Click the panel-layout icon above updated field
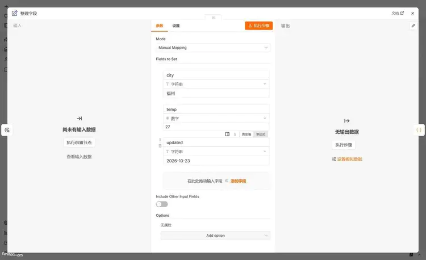426x260 pixels. point(227,134)
